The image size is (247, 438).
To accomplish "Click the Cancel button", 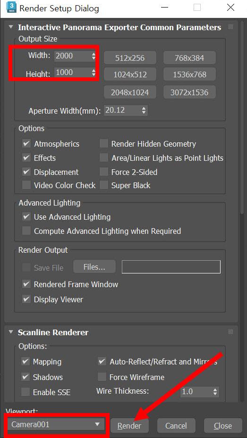I will click(x=176, y=425).
